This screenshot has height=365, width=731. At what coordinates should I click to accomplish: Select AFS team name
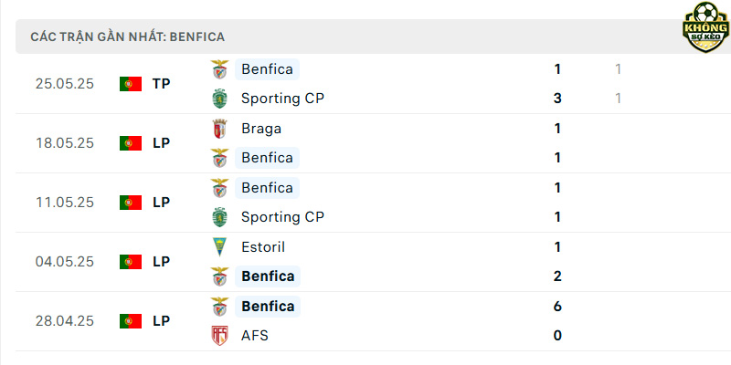pos(255,336)
